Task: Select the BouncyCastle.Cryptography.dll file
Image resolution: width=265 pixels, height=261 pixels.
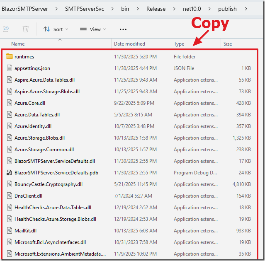Action: [49, 184]
